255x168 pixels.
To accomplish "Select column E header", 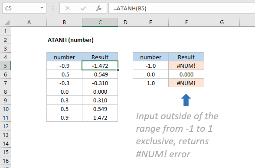I will coord(151,22).
